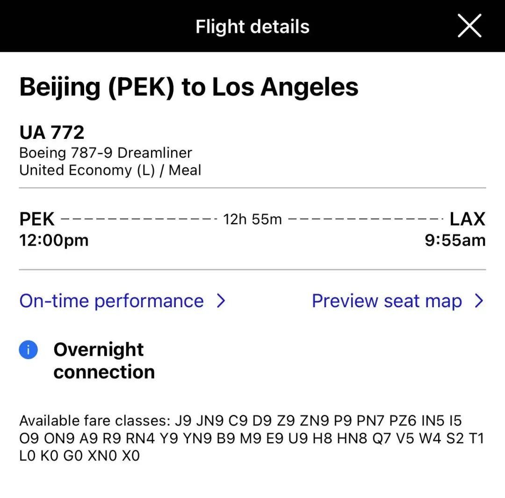Click the blue info icon
Image resolution: width=505 pixels, height=498 pixels.
coord(28,350)
